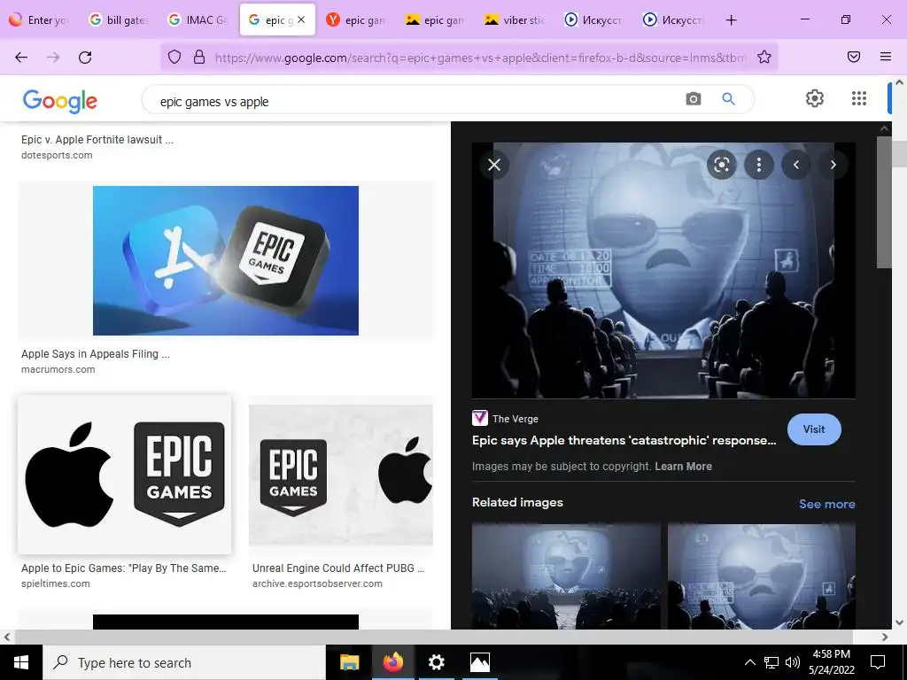This screenshot has width=907, height=680.
Task: Open Firefox from the taskbar
Action: coord(392,662)
